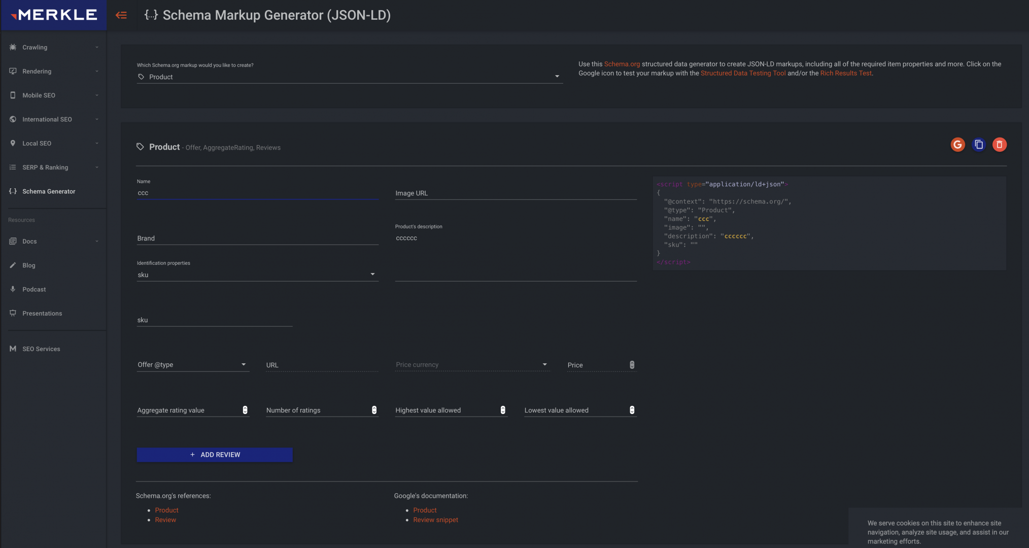The width and height of the screenshot is (1029, 548).
Task: Delete markup with red trash icon
Action: tap(1000, 145)
